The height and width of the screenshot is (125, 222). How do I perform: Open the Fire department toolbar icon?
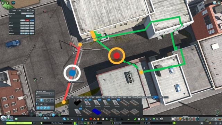tap(94, 119)
